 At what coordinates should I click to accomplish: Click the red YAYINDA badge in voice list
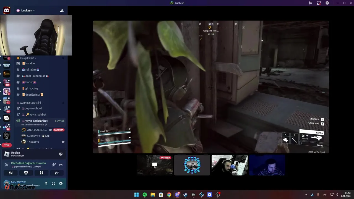coord(59,130)
